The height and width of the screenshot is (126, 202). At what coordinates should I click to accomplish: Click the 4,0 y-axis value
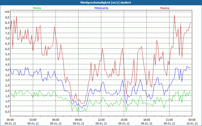point(7,70)
